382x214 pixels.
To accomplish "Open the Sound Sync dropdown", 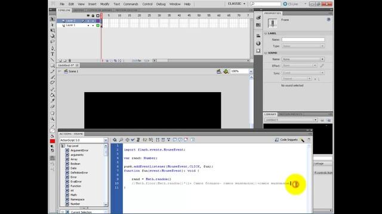I will tap(303, 73).
